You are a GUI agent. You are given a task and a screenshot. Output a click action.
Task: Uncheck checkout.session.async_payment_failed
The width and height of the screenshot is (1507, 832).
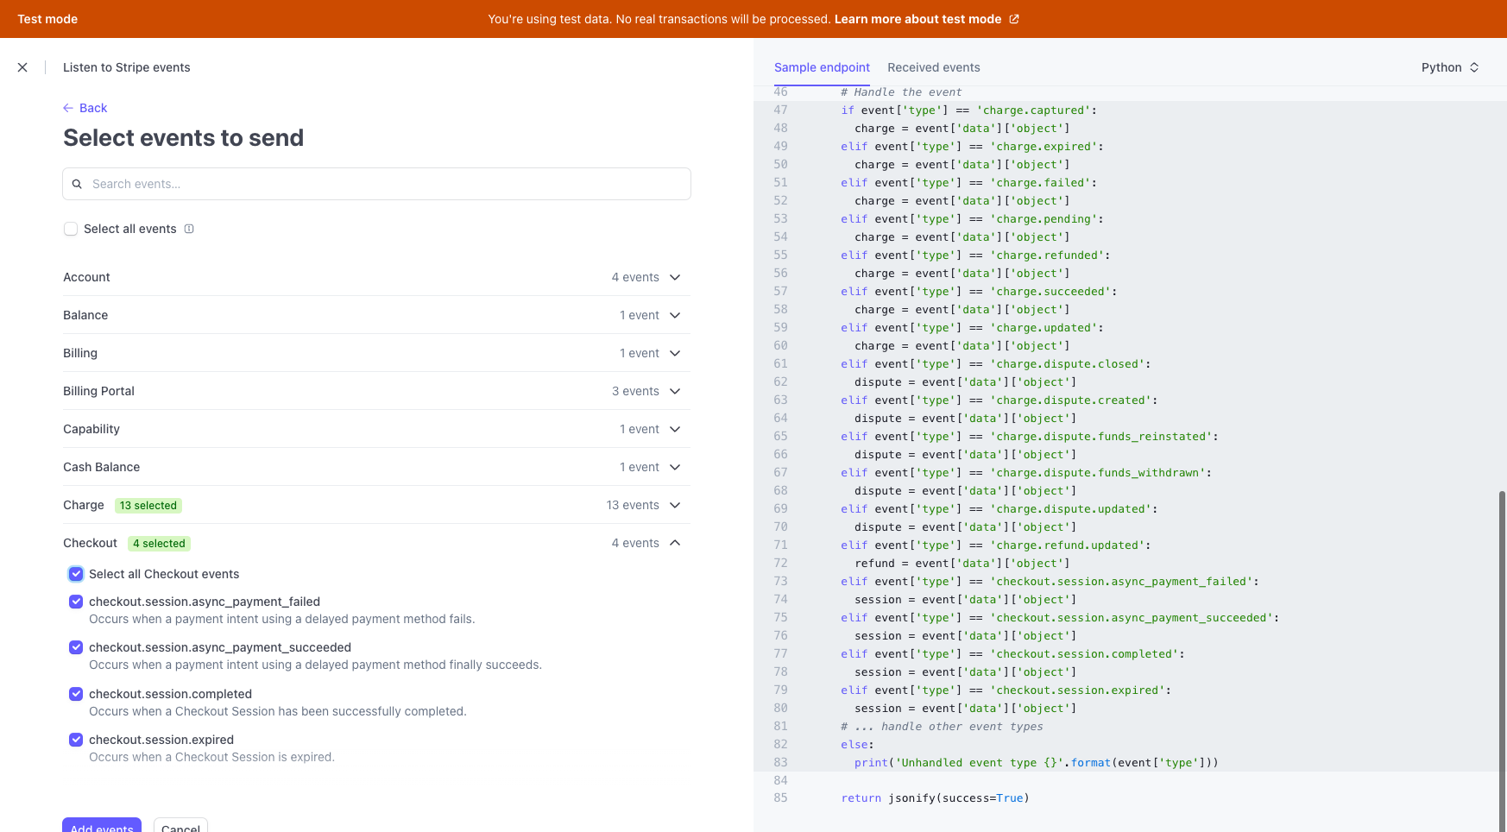coord(76,602)
